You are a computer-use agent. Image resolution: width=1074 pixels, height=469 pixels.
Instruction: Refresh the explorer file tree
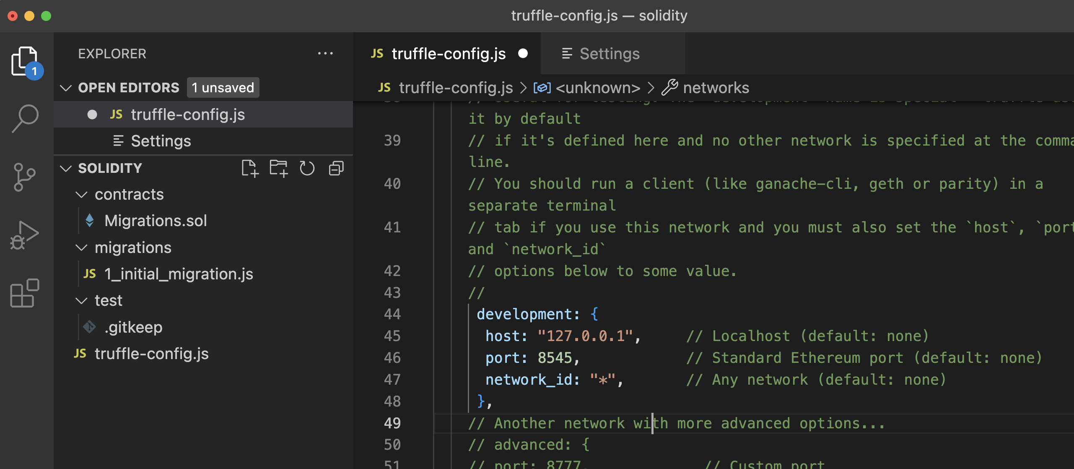click(x=307, y=169)
